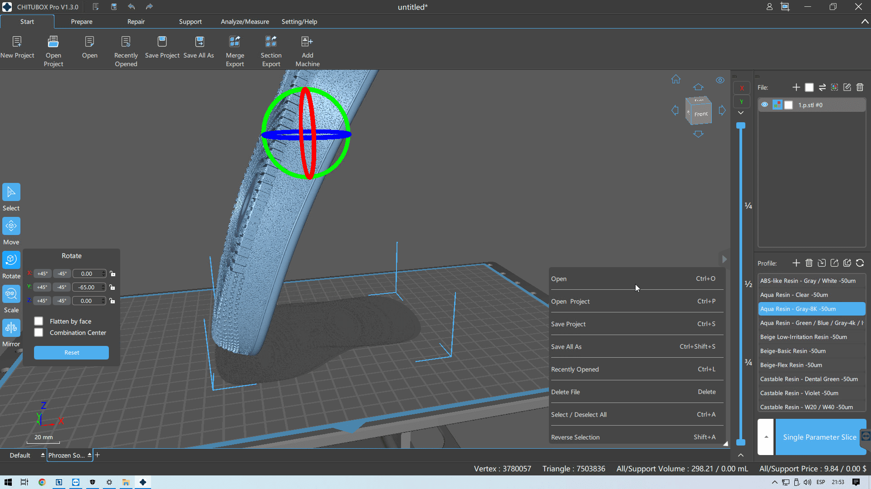This screenshot has width=871, height=489.
Task: Click refresh profiles icon
Action: (x=860, y=263)
